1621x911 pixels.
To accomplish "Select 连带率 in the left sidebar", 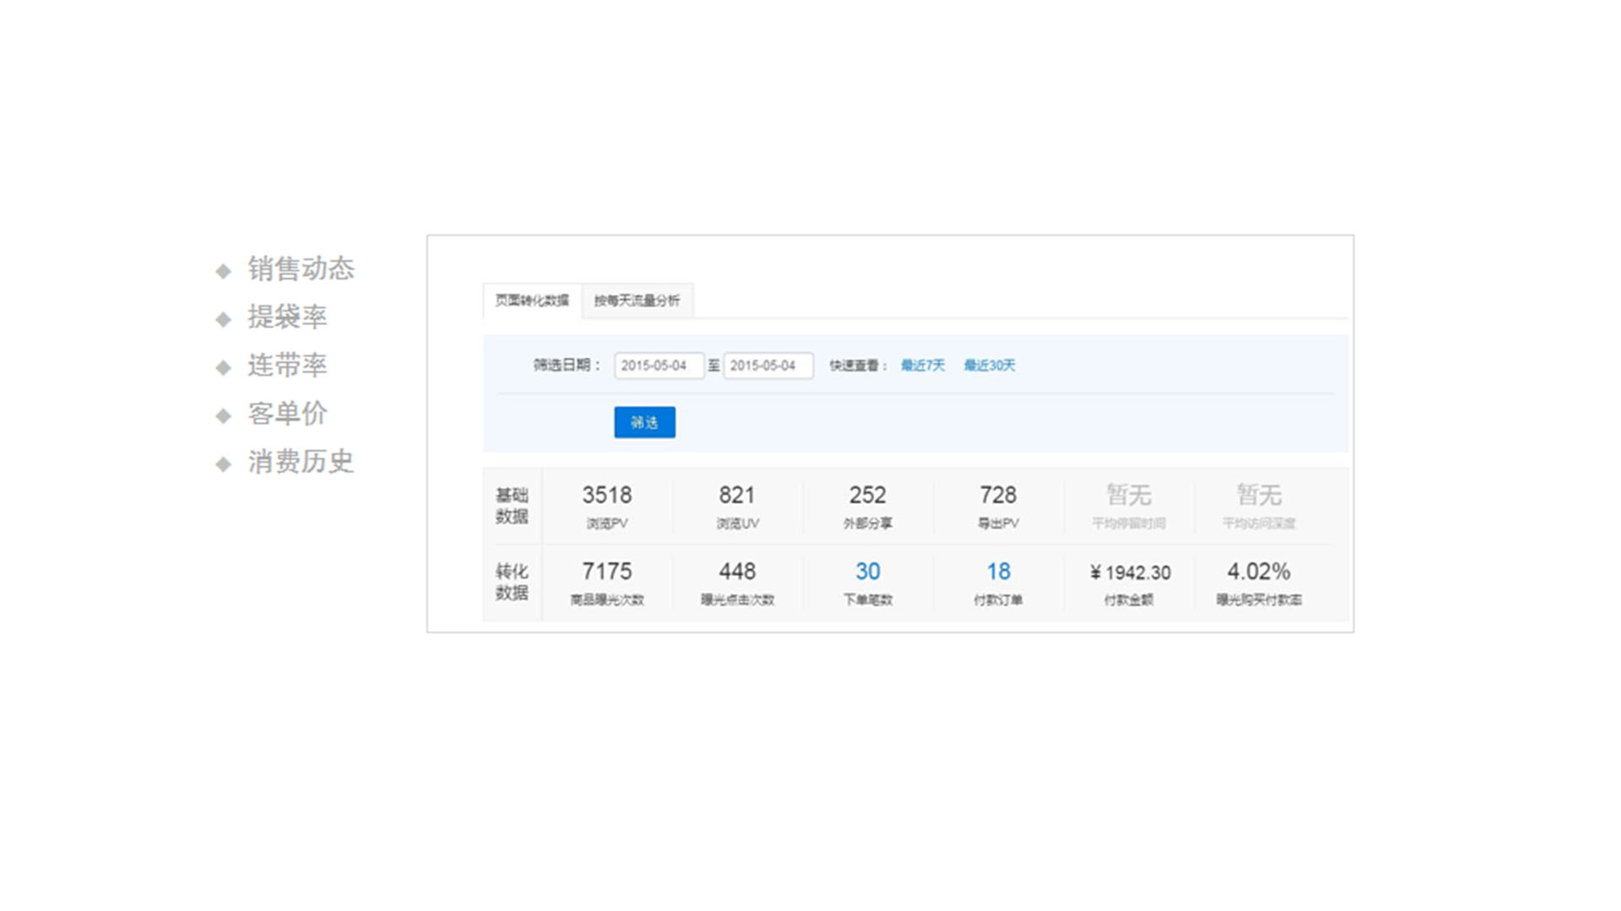I will point(287,365).
